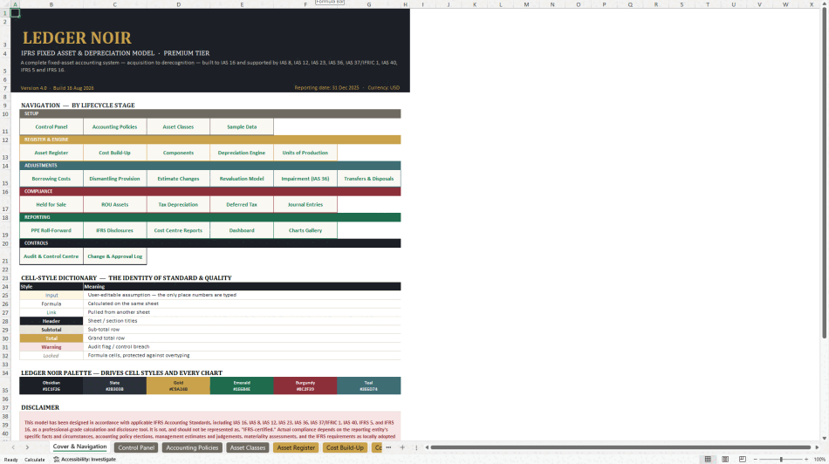
Task: Open Accessibility Investigate checker
Action: (x=85, y=460)
